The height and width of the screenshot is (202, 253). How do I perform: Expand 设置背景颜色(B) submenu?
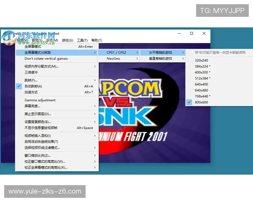point(57,122)
